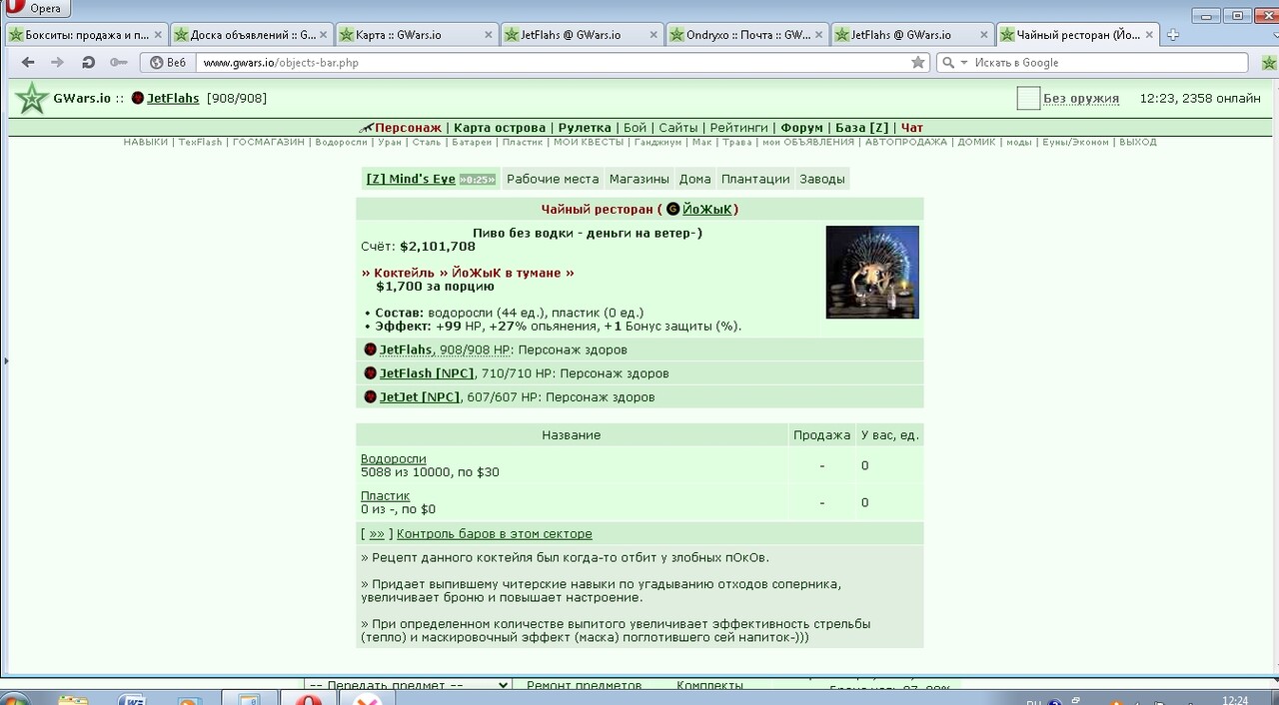Click the empty weapon slot box
Viewport: 1279px width, 705px height.
coord(1028,98)
